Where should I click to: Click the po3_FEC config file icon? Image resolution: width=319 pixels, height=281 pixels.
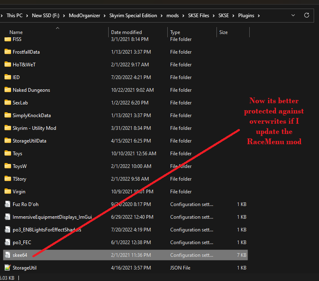(x=7, y=242)
